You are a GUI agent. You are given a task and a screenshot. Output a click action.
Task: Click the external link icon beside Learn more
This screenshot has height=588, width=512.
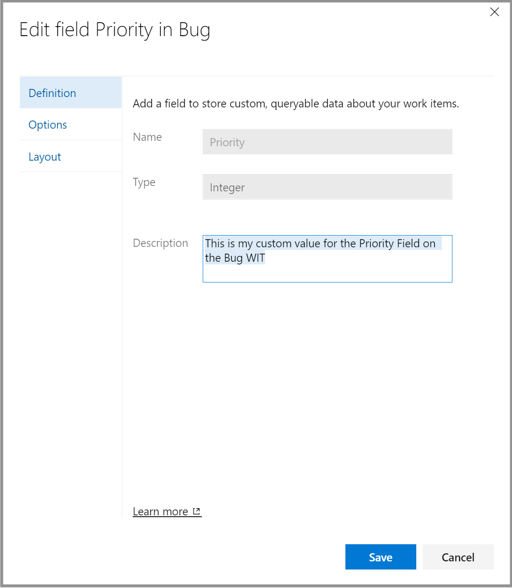pyautogui.click(x=197, y=510)
